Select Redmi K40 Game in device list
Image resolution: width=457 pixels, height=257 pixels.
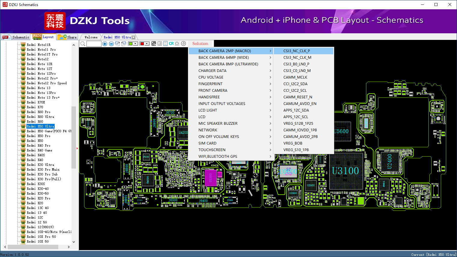(40, 150)
